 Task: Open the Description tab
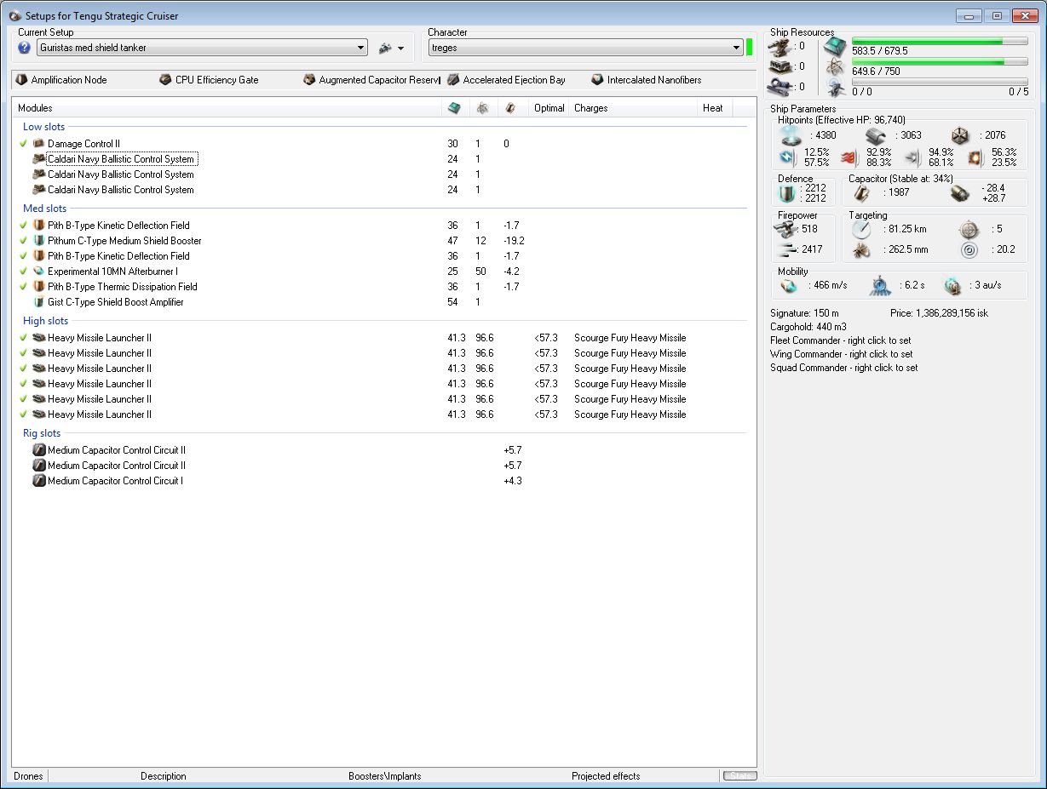point(164,776)
